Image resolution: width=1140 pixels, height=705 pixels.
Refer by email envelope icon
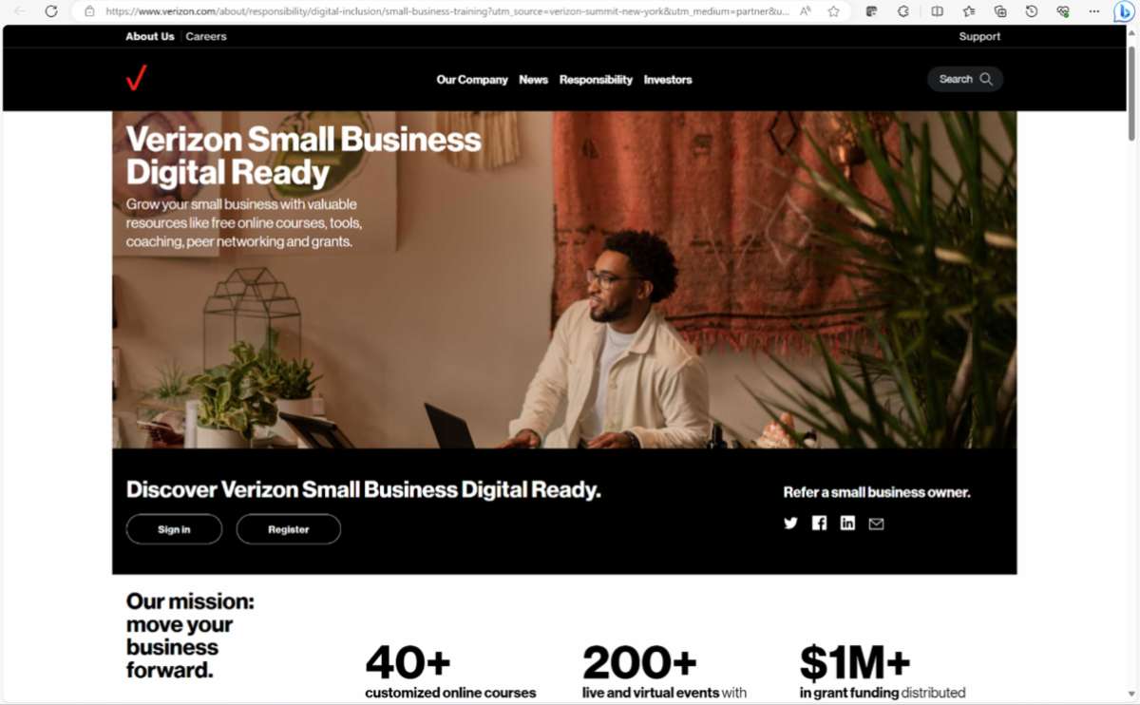point(876,524)
